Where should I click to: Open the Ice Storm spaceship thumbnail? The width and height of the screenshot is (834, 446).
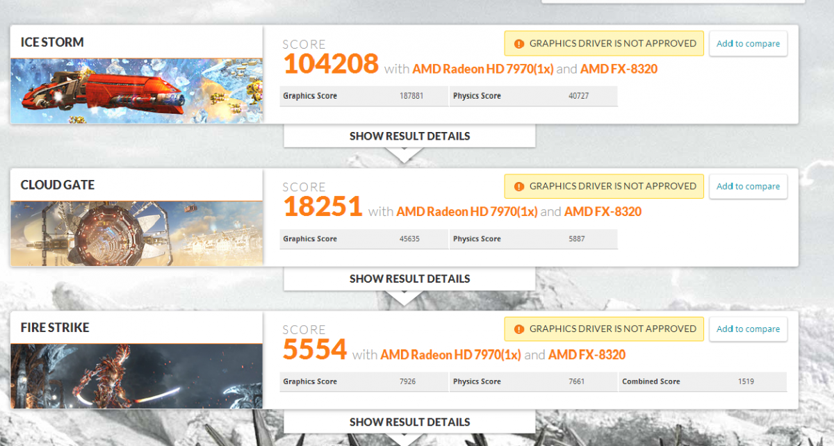point(137,91)
